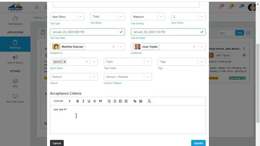This screenshot has width=260, height=146.
Task: Open the Task Status Todo dropdown
Action: 107,17
